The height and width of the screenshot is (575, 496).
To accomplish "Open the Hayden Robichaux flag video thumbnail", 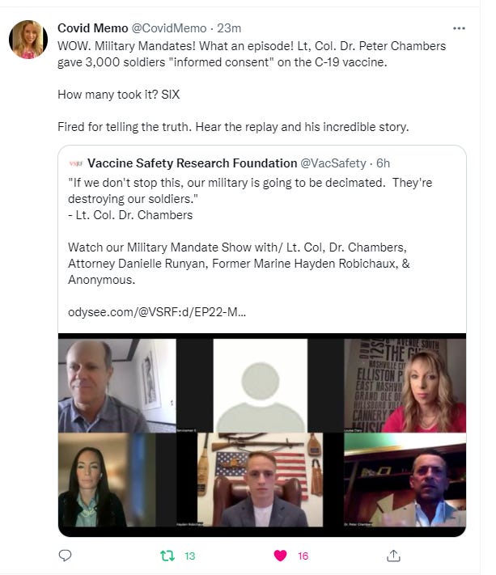I will [x=261, y=481].
